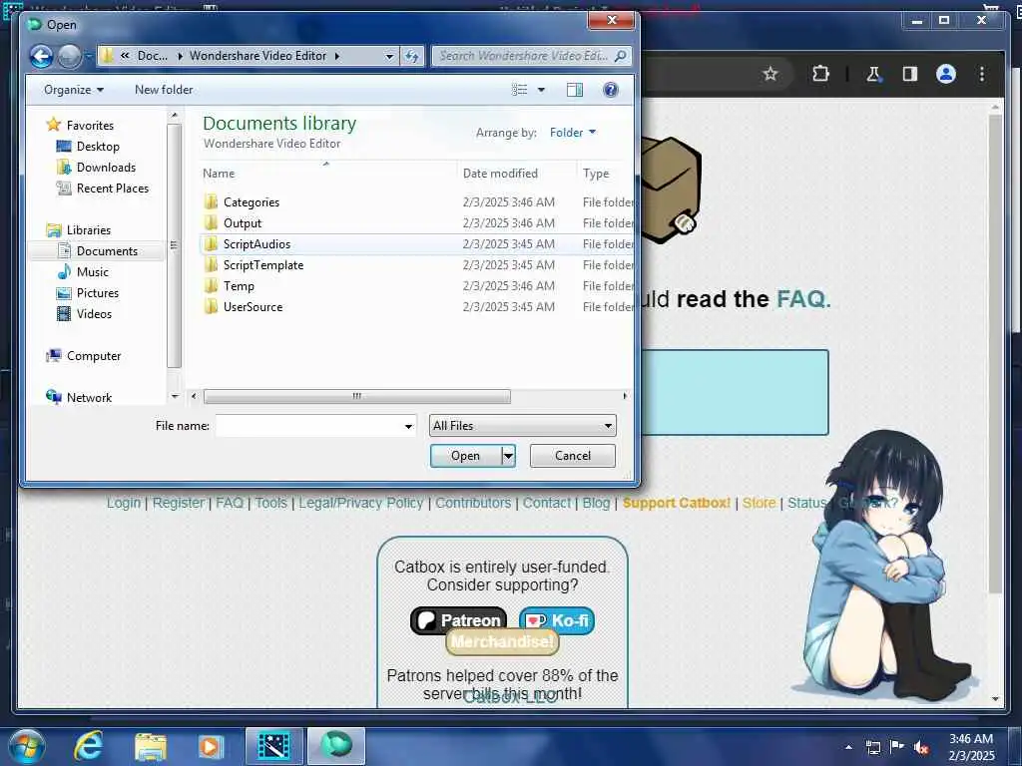The height and width of the screenshot is (766, 1022).
Task: Bookmark the page with Chrome's star icon
Action: click(x=770, y=74)
